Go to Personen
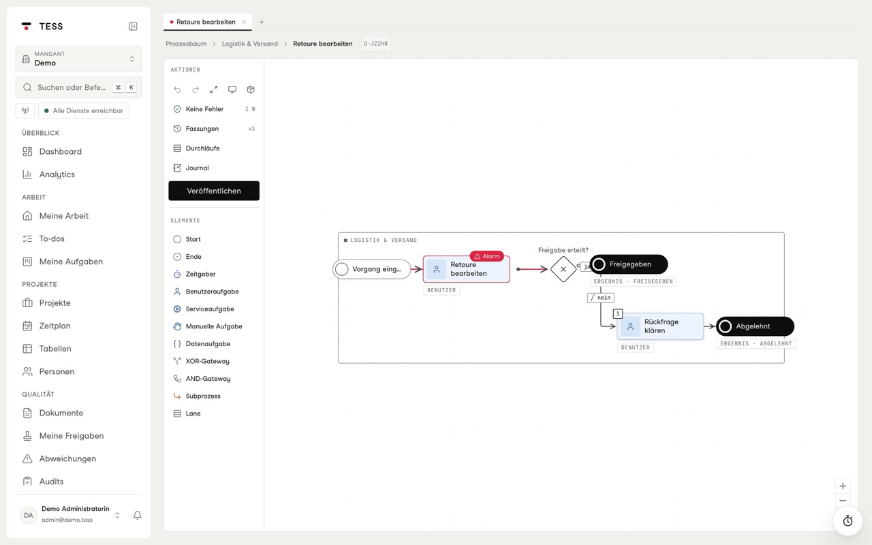 tap(78, 372)
